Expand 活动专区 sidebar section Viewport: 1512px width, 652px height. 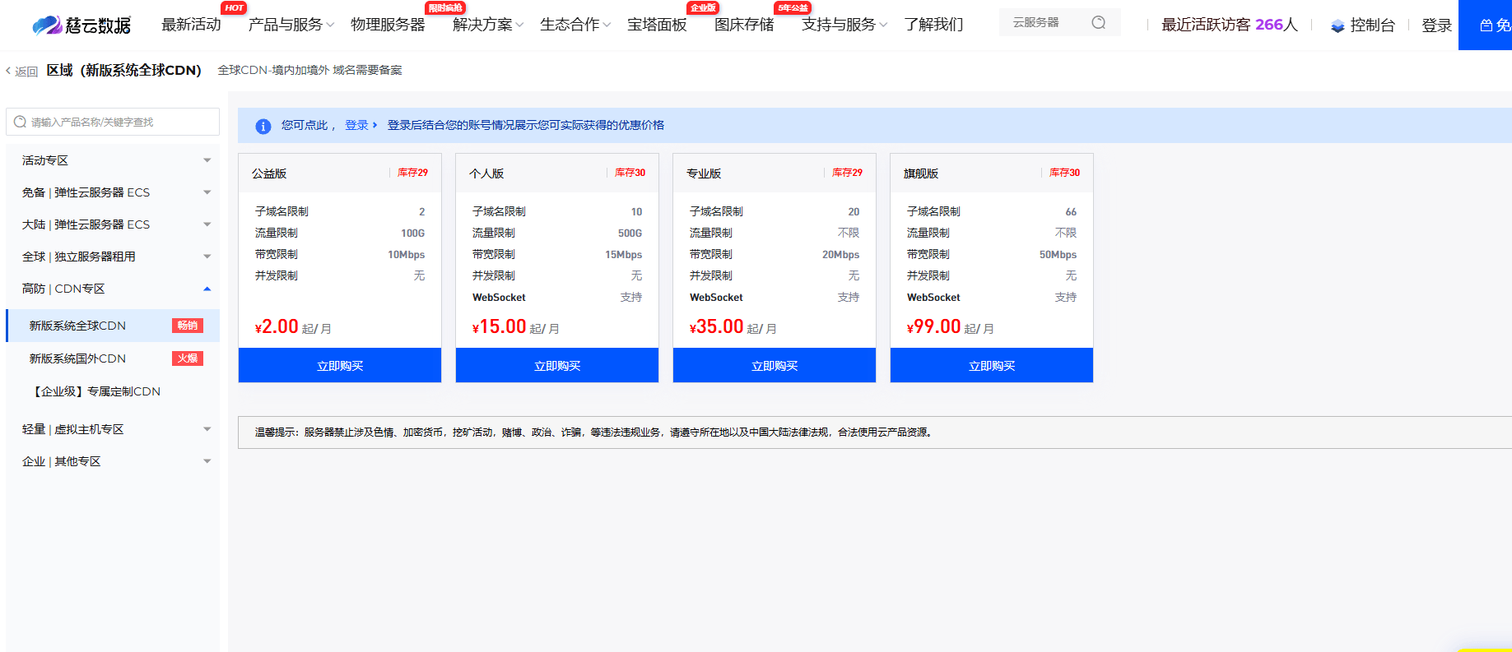(113, 160)
